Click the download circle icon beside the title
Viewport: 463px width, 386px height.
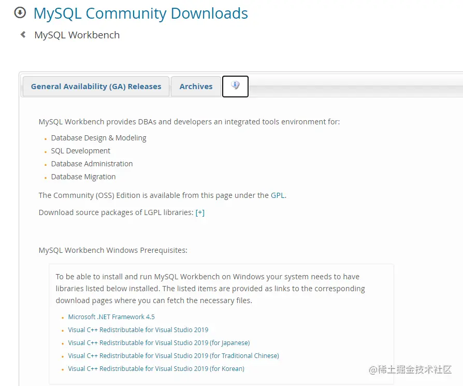click(x=20, y=13)
